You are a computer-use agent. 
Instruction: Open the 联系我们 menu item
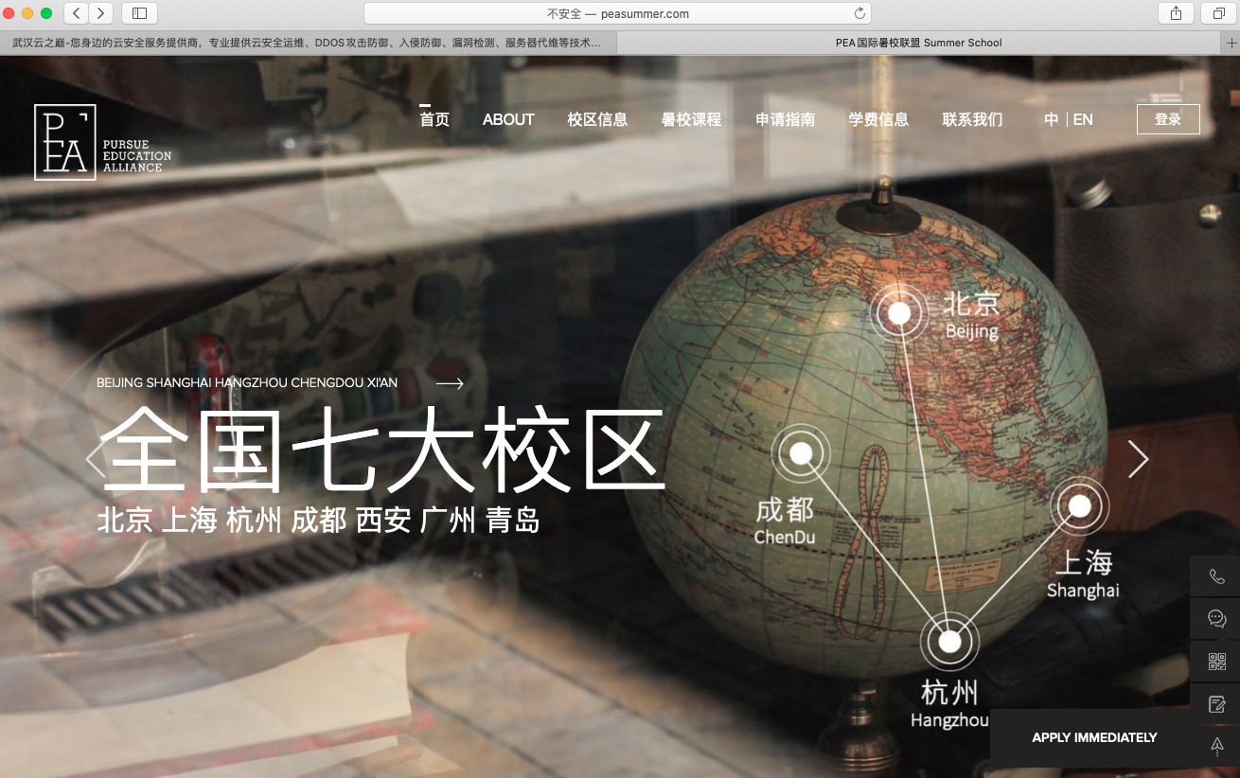[972, 119]
